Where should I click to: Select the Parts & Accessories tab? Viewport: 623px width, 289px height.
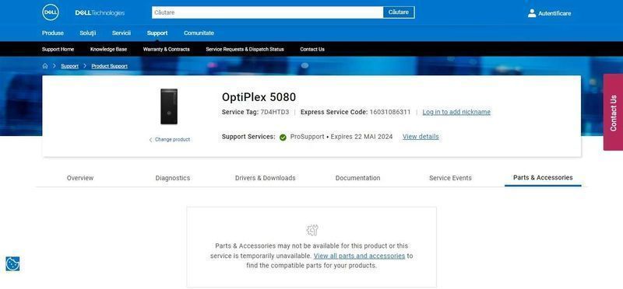(543, 178)
